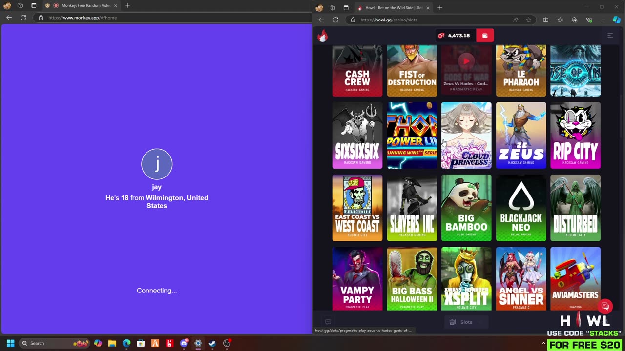Refresh the Monkey browser page

coord(23,18)
